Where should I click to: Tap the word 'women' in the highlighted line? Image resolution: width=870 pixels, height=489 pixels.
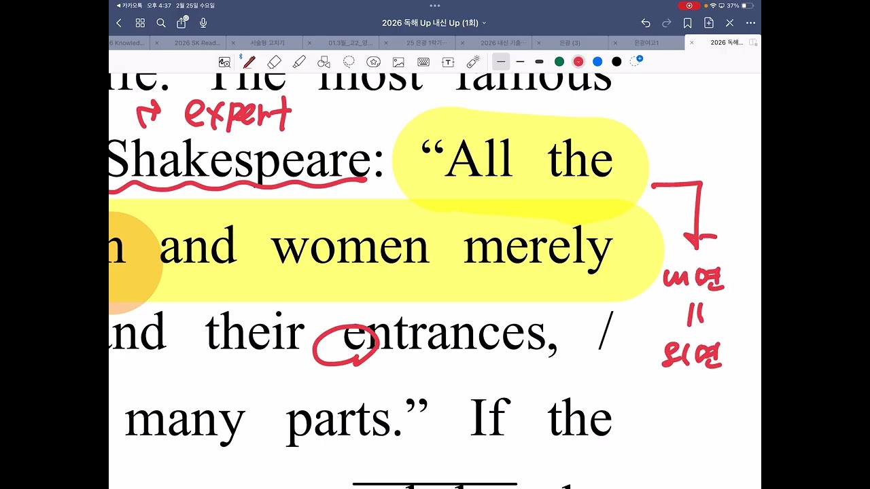(x=350, y=249)
